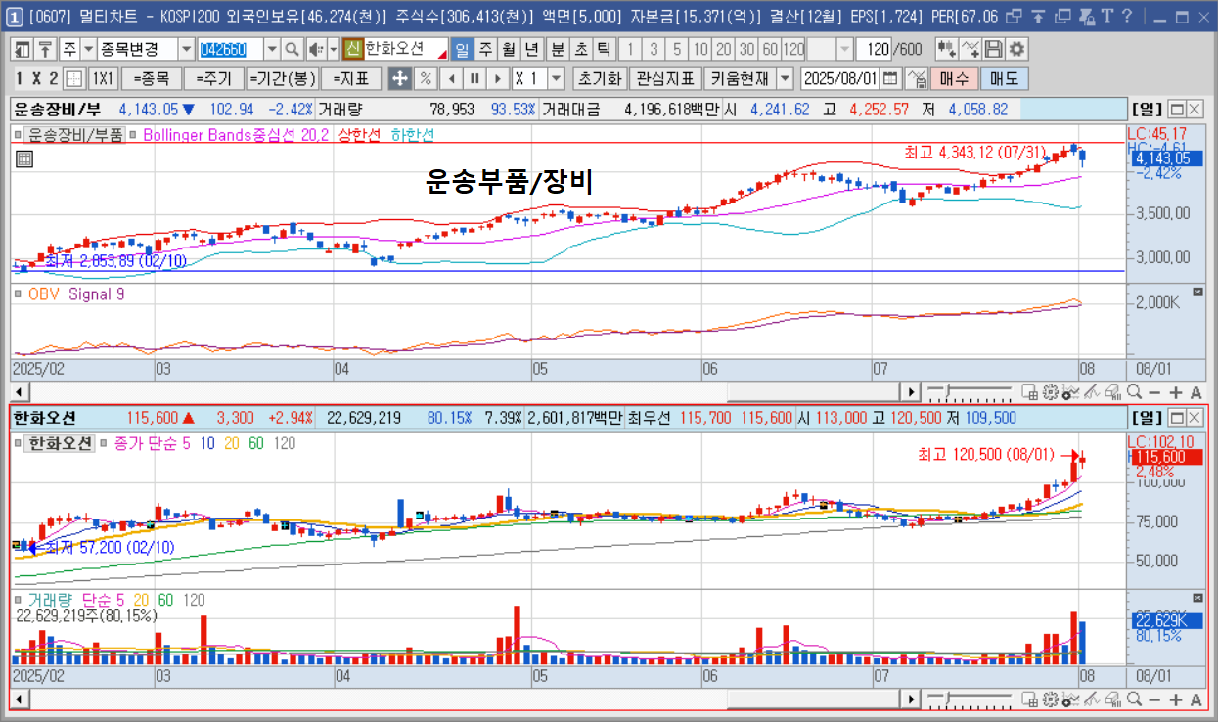Toggle the 운송장비/부품 legend checkbox

tap(19, 135)
